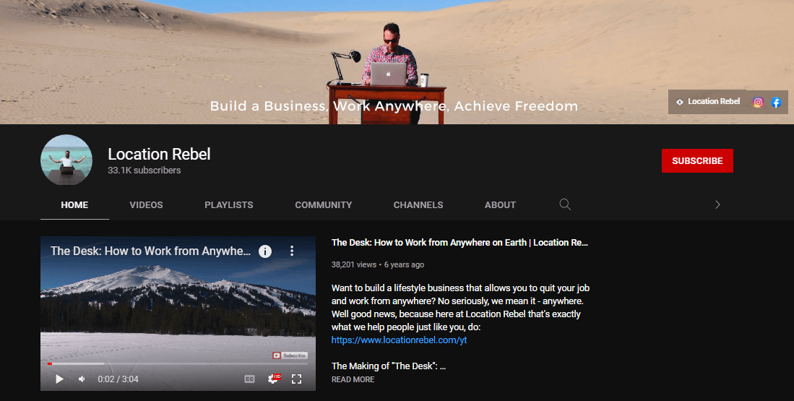Open the featured video title link
This screenshot has width=794, height=401.
click(459, 243)
